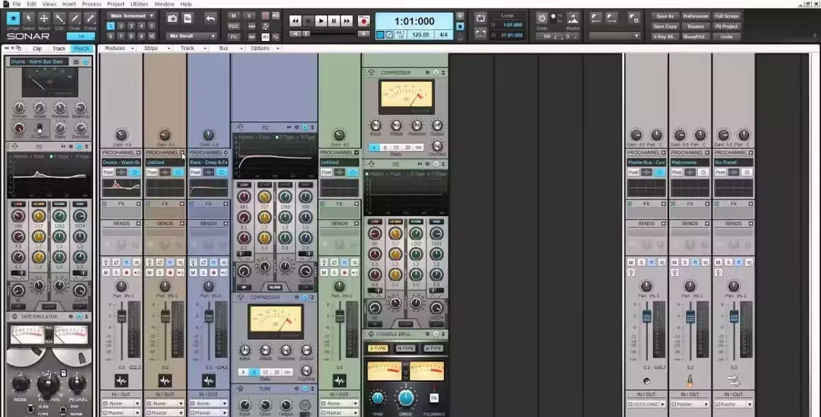The height and width of the screenshot is (417, 821).
Task: Click the camera snapshot icon
Action: point(172,18)
